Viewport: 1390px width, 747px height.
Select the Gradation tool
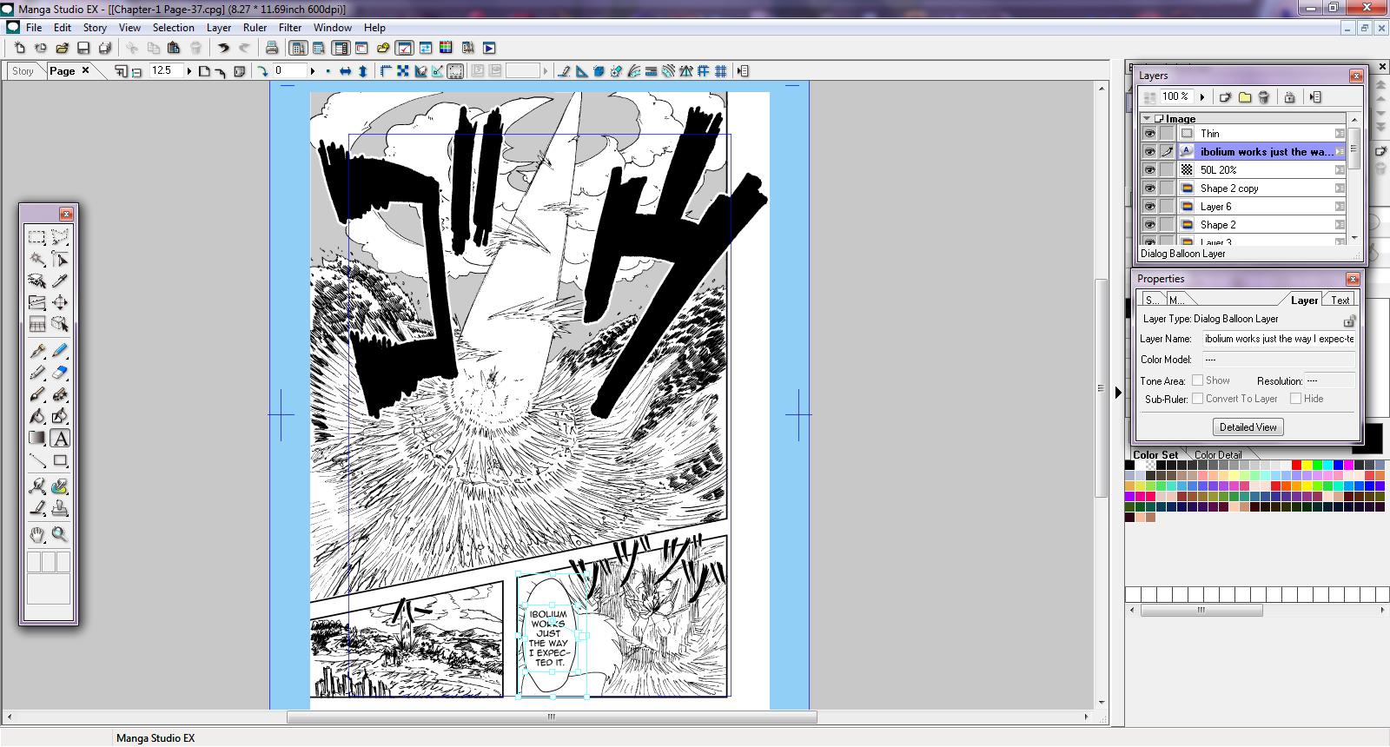[x=36, y=438]
